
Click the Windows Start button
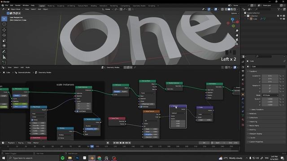(4, 158)
